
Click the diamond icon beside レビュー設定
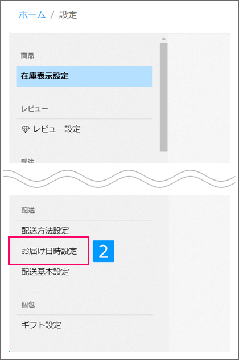click(25, 129)
